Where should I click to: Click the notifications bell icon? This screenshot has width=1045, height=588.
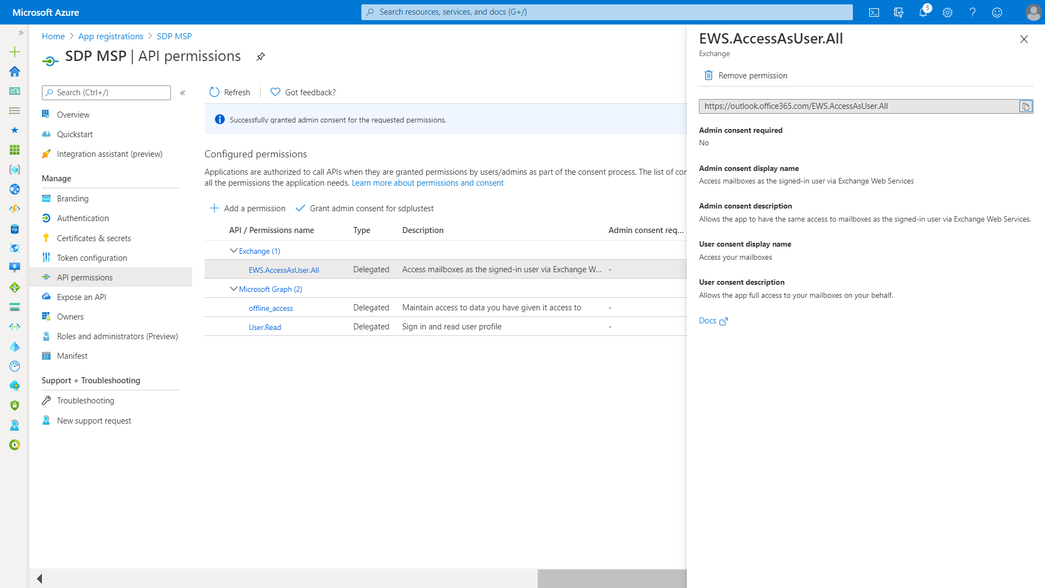click(923, 13)
